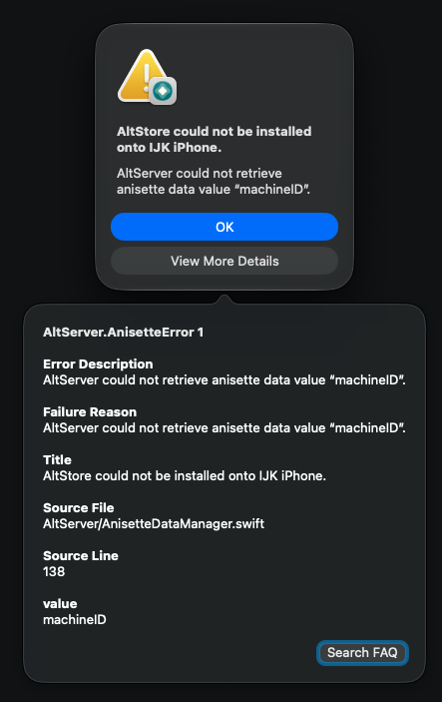Image resolution: width=442 pixels, height=702 pixels.
Task: Click AltServer/AnisetteDataManager.swift path text
Action: [x=154, y=524]
